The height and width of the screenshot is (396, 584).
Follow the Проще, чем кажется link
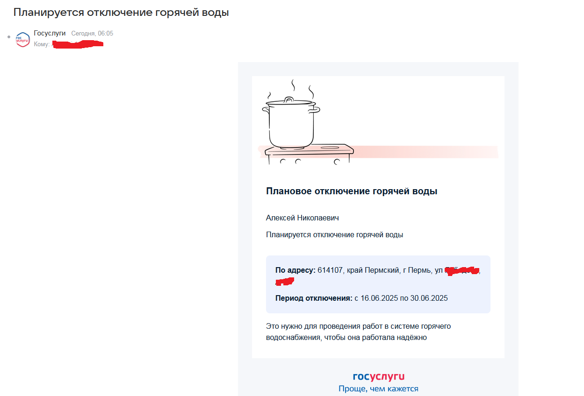(378, 389)
